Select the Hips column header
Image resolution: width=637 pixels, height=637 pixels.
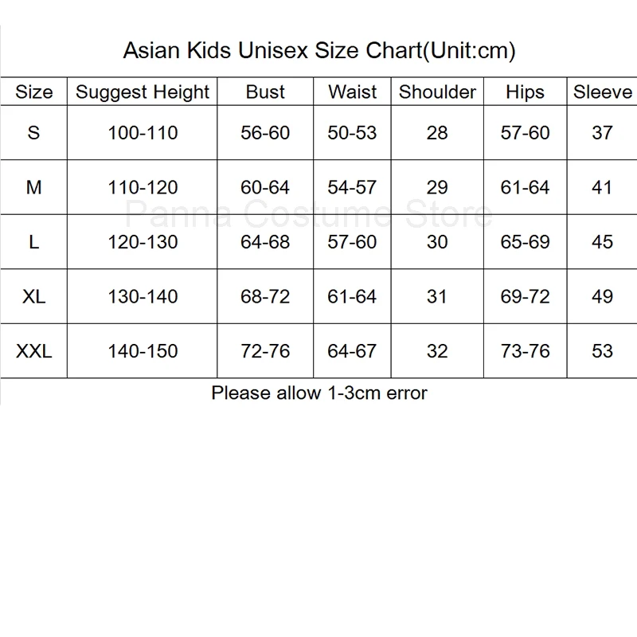tap(525, 92)
